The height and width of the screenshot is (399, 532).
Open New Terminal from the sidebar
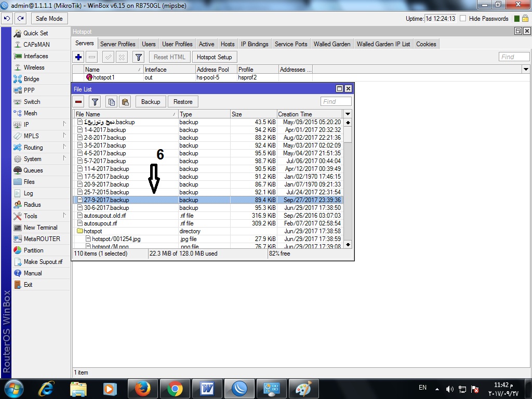coord(41,228)
